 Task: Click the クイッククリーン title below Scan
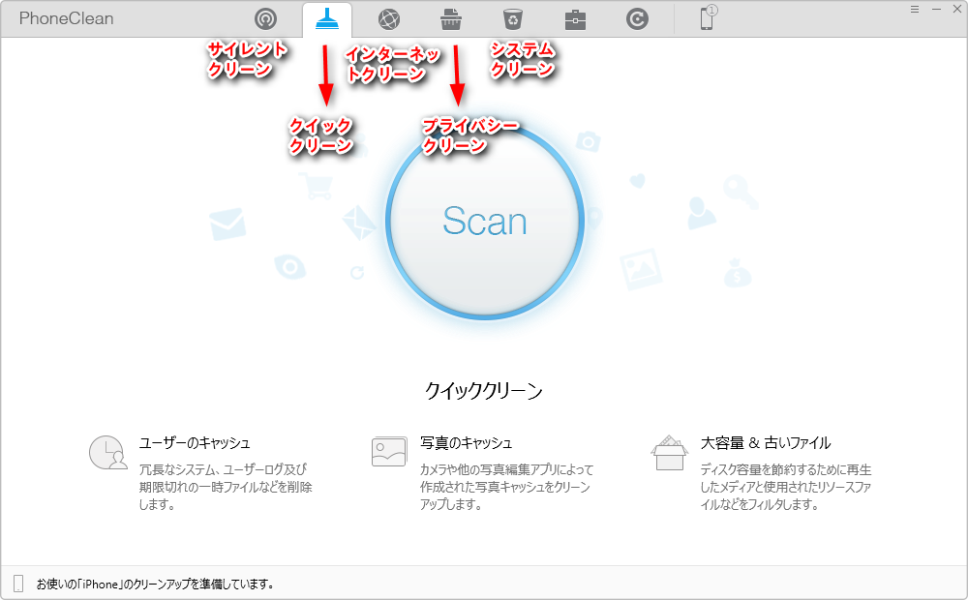coord(484,390)
